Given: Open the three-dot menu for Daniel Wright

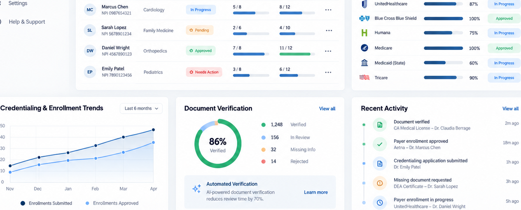Looking at the screenshot, I should tap(328, 51).
